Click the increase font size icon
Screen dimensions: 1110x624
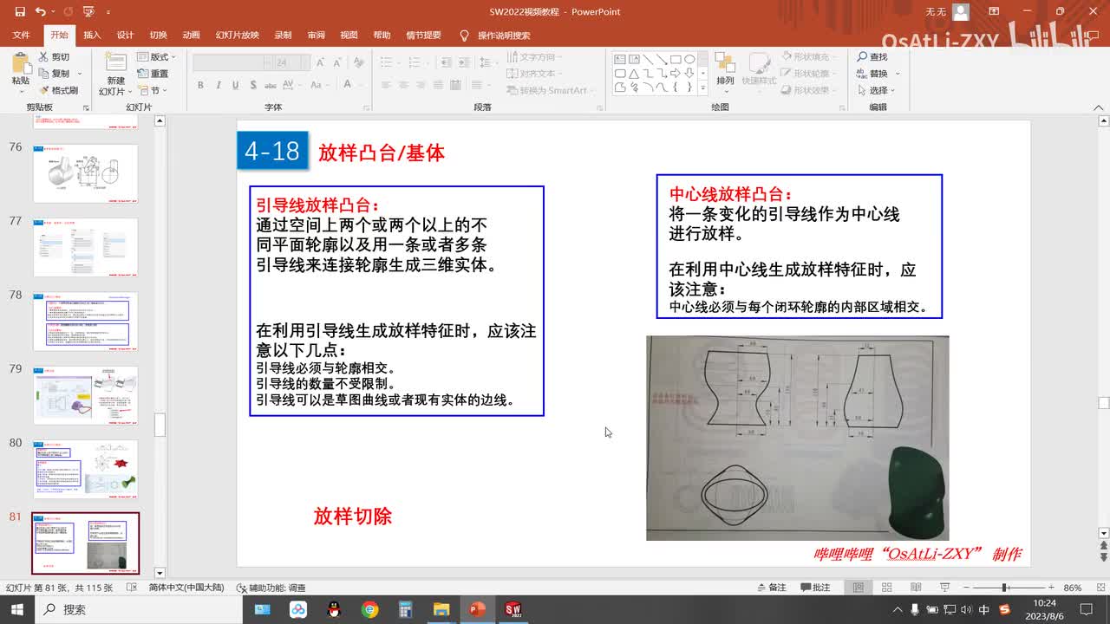coord(320,62)
